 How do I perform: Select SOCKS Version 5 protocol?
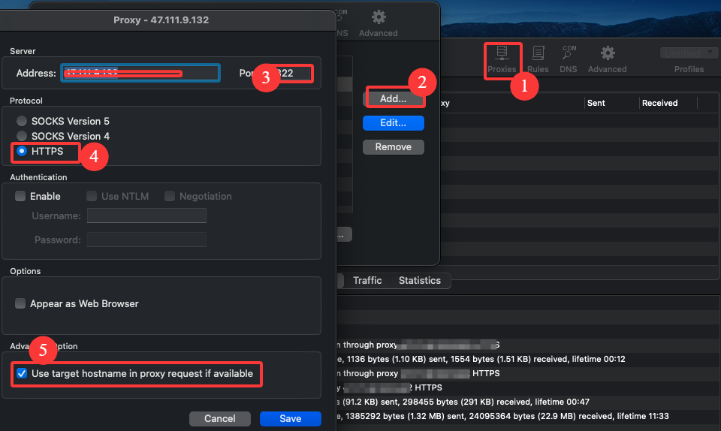click(23, 121)
